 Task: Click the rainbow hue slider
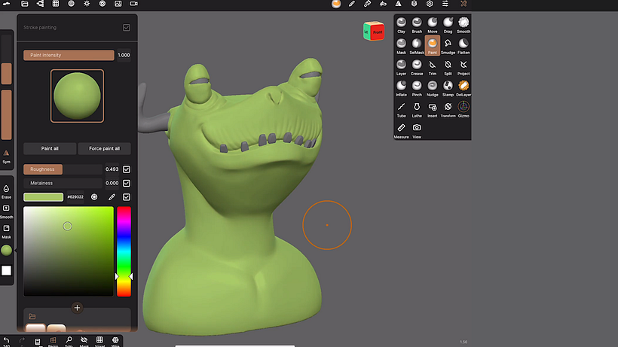[124, 251]
